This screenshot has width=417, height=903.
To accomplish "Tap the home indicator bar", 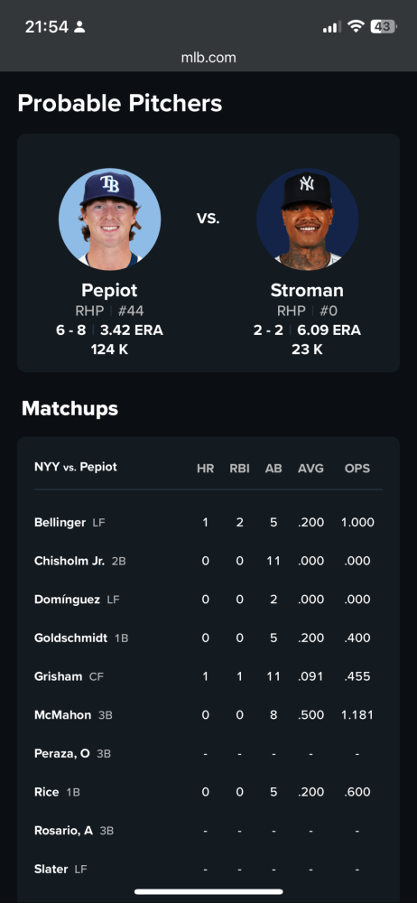I will tap(208, 892).
